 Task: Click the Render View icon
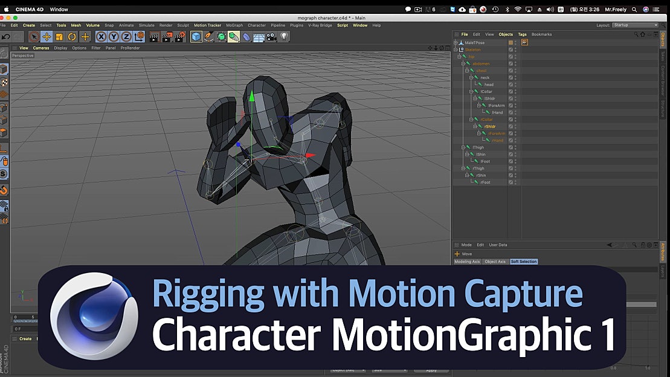155,36
